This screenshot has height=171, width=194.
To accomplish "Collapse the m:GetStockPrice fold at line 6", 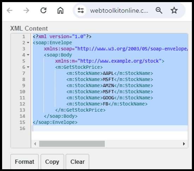I will pos(28,67).
